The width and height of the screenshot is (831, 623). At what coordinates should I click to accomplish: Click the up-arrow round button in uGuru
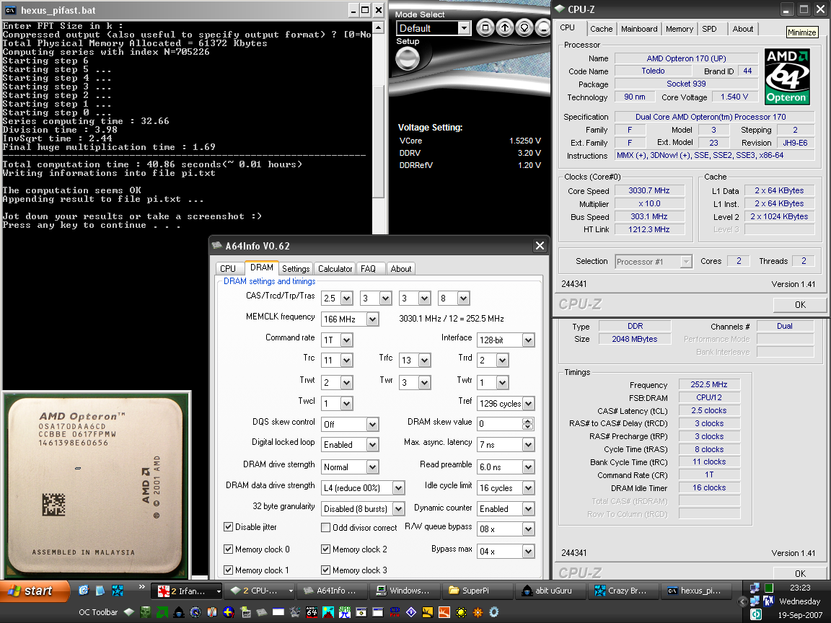coord(504,27)
